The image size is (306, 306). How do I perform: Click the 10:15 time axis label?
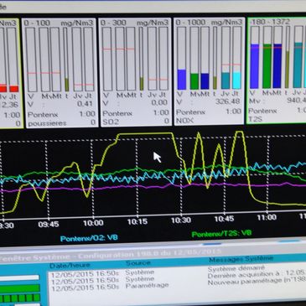click(137, 221)
